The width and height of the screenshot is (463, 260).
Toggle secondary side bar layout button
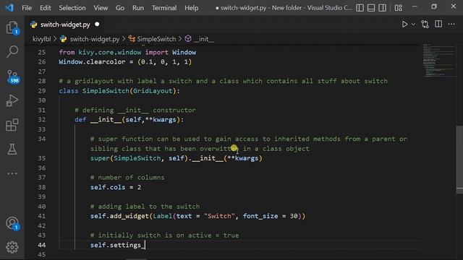(382, 8)
